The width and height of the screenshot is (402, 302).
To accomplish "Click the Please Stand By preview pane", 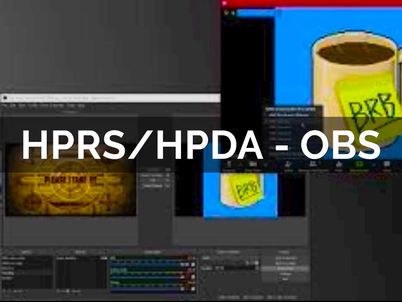I will click(71, 180).
